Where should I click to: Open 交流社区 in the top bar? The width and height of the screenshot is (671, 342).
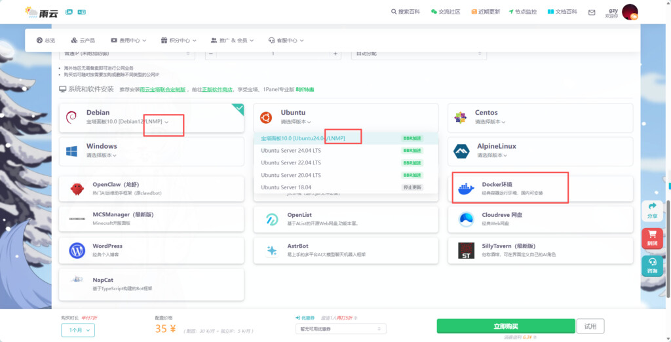446,12
